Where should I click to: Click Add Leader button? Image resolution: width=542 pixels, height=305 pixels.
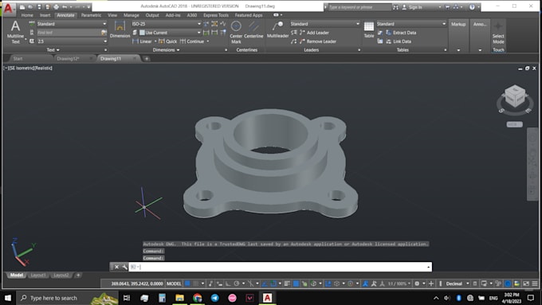click(314, 33)
